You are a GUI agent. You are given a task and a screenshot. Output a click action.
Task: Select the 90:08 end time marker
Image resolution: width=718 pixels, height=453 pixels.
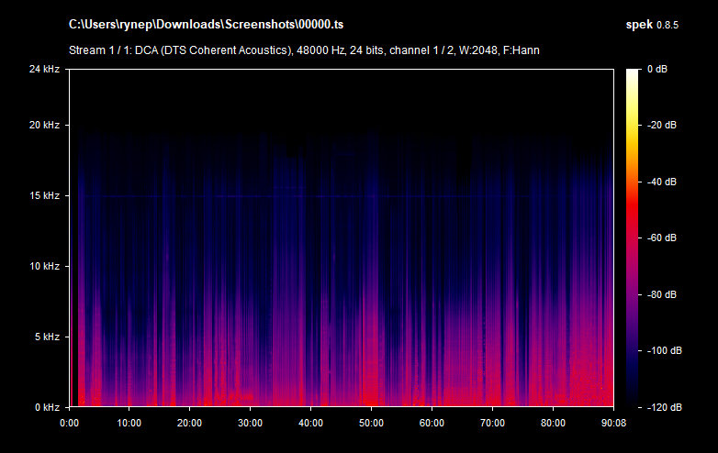point(613,423)
